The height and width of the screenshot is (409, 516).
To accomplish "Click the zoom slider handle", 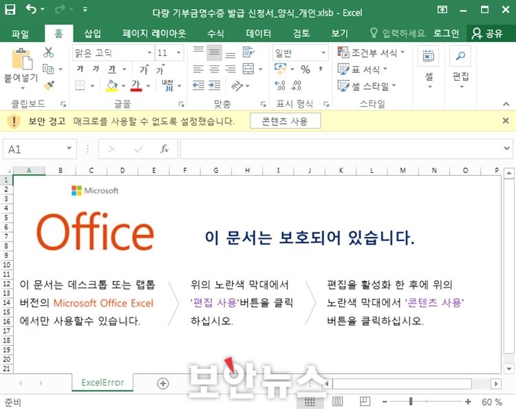I will pos(411,401).
